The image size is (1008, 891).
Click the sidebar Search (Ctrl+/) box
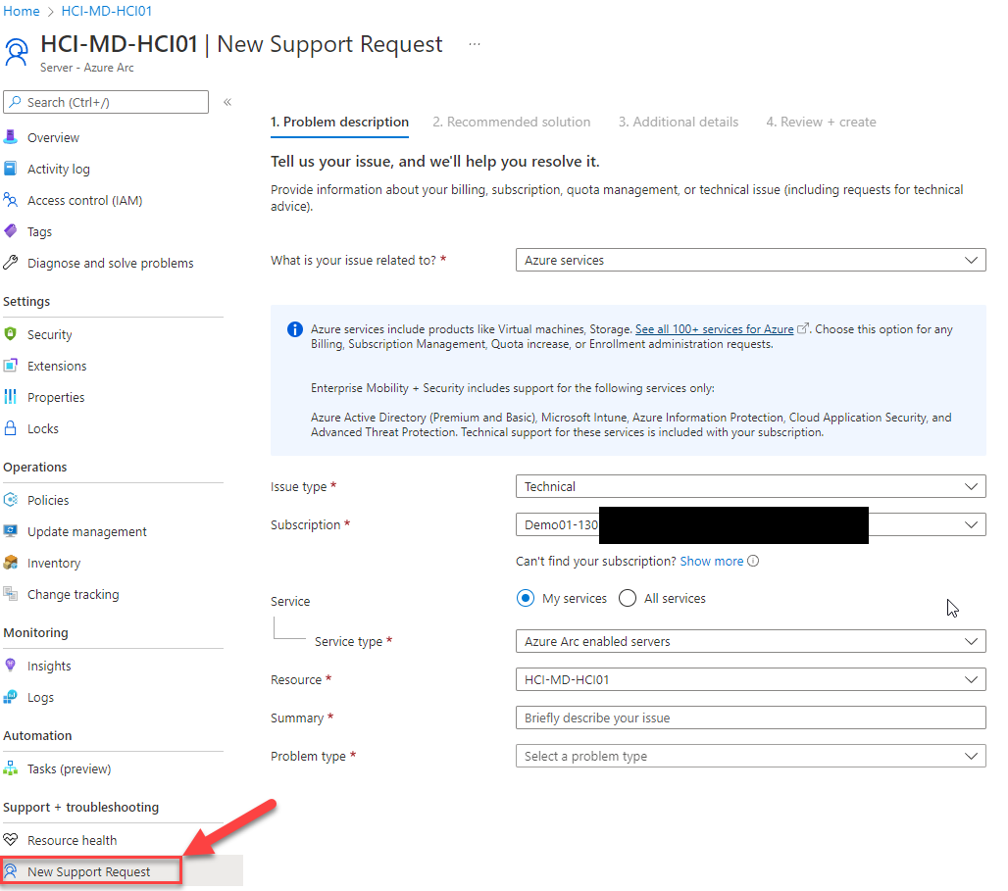pos(106,102)
